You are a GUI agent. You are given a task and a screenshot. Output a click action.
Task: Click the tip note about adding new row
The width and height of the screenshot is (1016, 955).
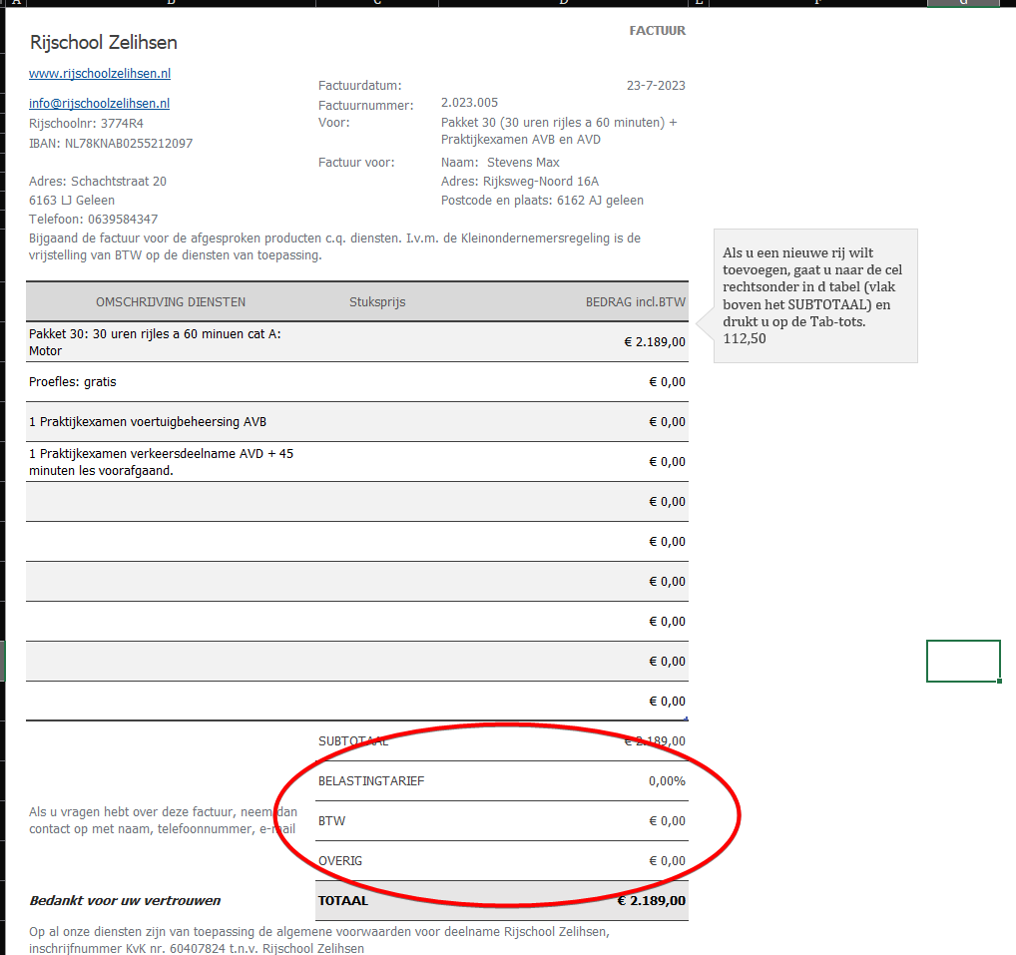tap(814, 295)
